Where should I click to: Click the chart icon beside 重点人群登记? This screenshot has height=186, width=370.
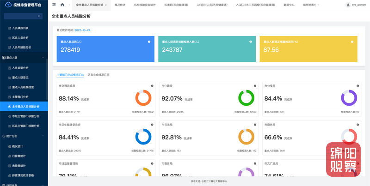[x=10, y=78]
